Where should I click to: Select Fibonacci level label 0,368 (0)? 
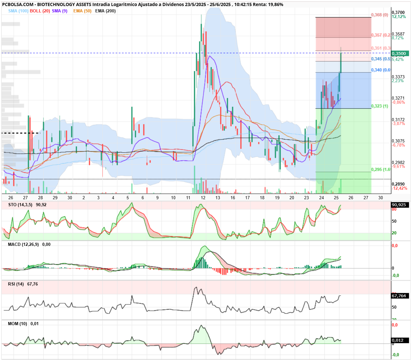(380, 15)
